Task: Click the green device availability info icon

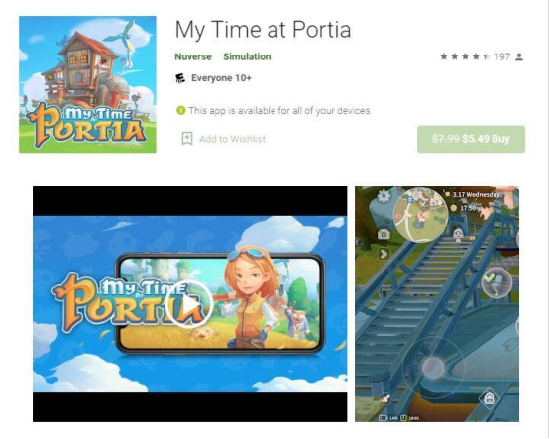Action: coord(180,111)
